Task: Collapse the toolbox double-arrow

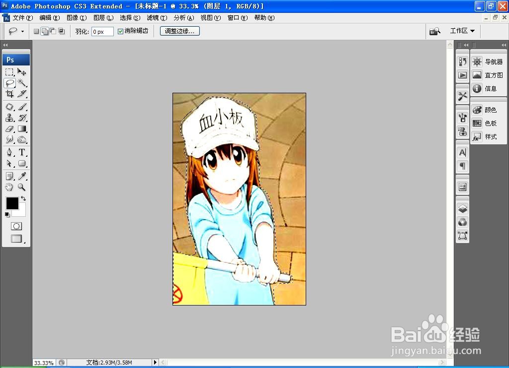Action: tap(5, 45)
